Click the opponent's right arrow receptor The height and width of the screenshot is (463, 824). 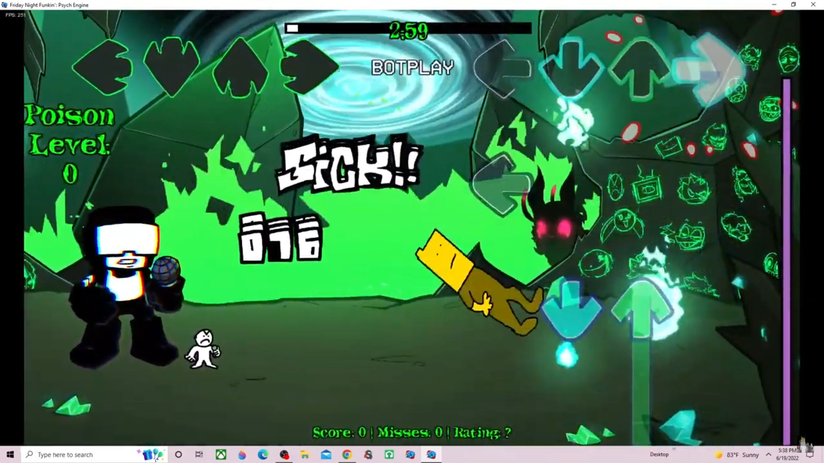tap(309, 67)
